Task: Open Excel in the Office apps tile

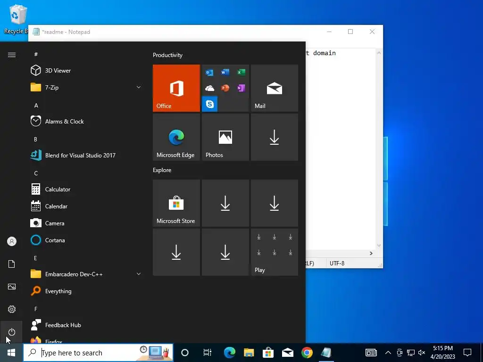Action: click(x=241, y=72)
